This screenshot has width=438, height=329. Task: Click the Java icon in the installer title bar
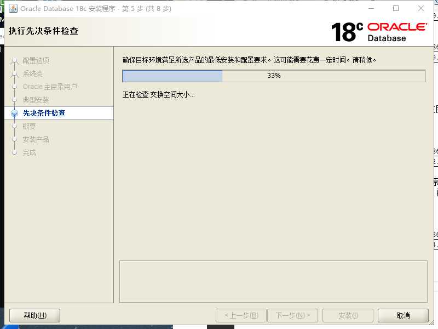[x=13, y=8]
